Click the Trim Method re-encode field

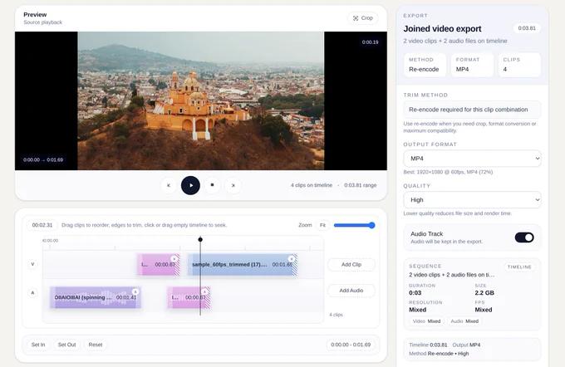coord(472,110)
